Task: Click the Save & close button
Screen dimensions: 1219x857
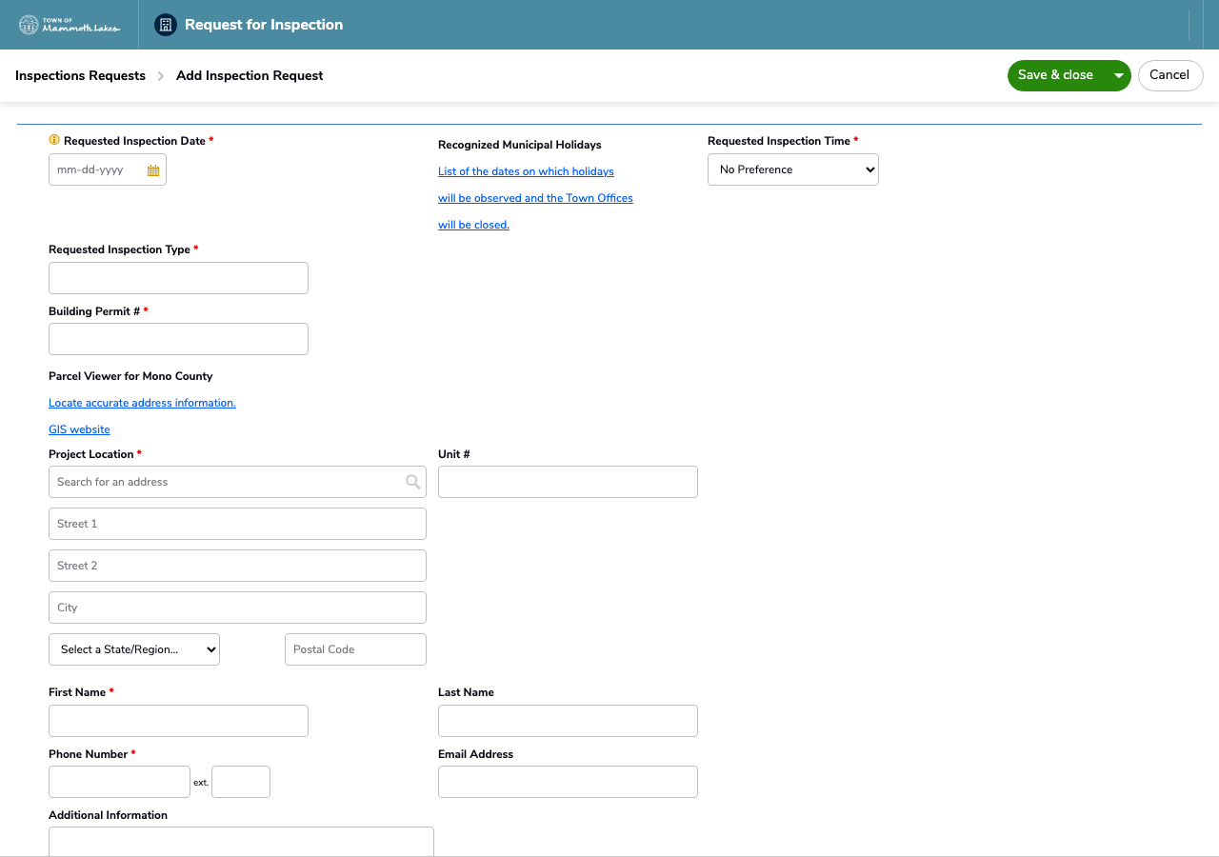Action: [1056, 76]
